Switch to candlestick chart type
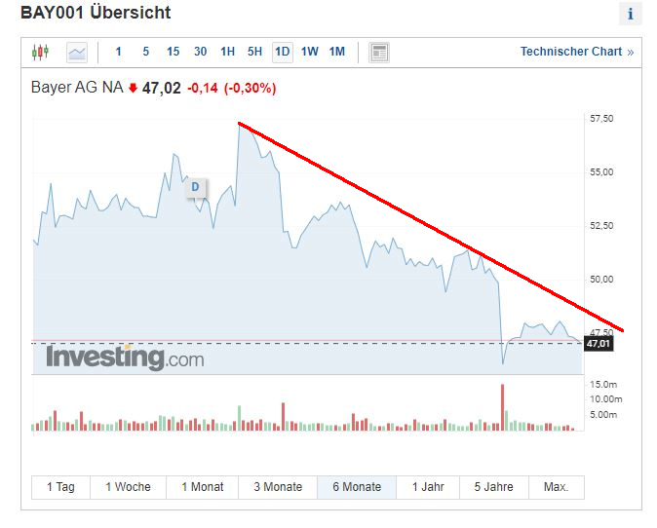Image resolution: width=657 pixels, height=528 pixels. (40, 52)
